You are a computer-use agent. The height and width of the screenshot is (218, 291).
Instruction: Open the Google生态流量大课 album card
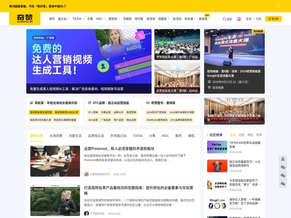pyautogui.click(x=234, y=61)
